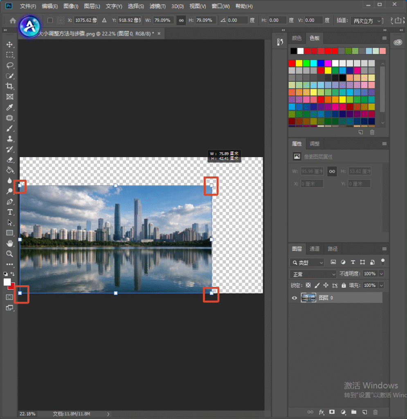
Task: Select the Blur tool
Action: (x=10, y=180)
